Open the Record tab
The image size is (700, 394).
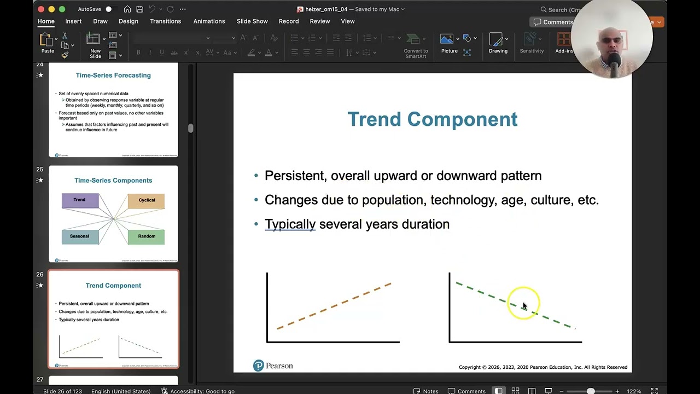coord(289,21)
